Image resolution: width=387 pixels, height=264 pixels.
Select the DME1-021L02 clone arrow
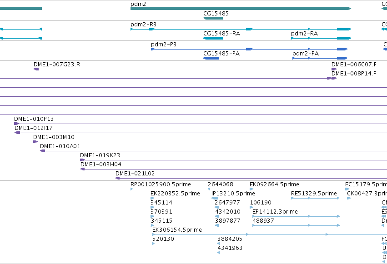coord(118,178)
